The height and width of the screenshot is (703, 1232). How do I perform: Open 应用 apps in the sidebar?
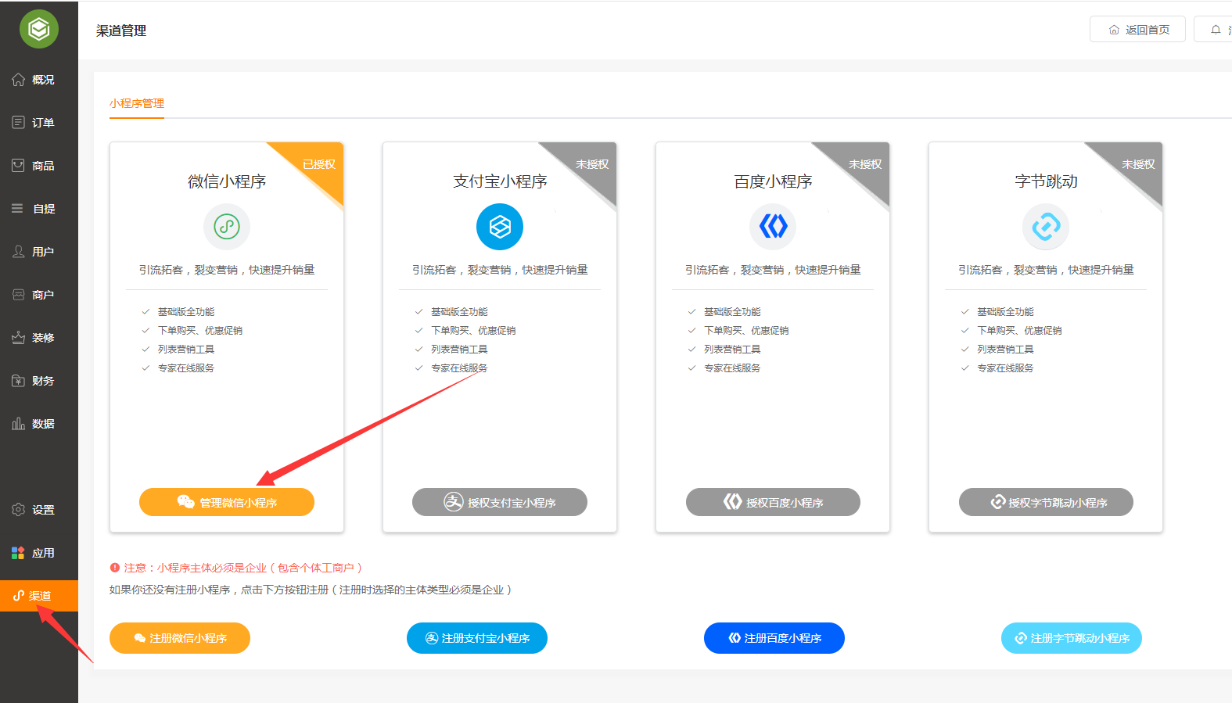point(33,553)
